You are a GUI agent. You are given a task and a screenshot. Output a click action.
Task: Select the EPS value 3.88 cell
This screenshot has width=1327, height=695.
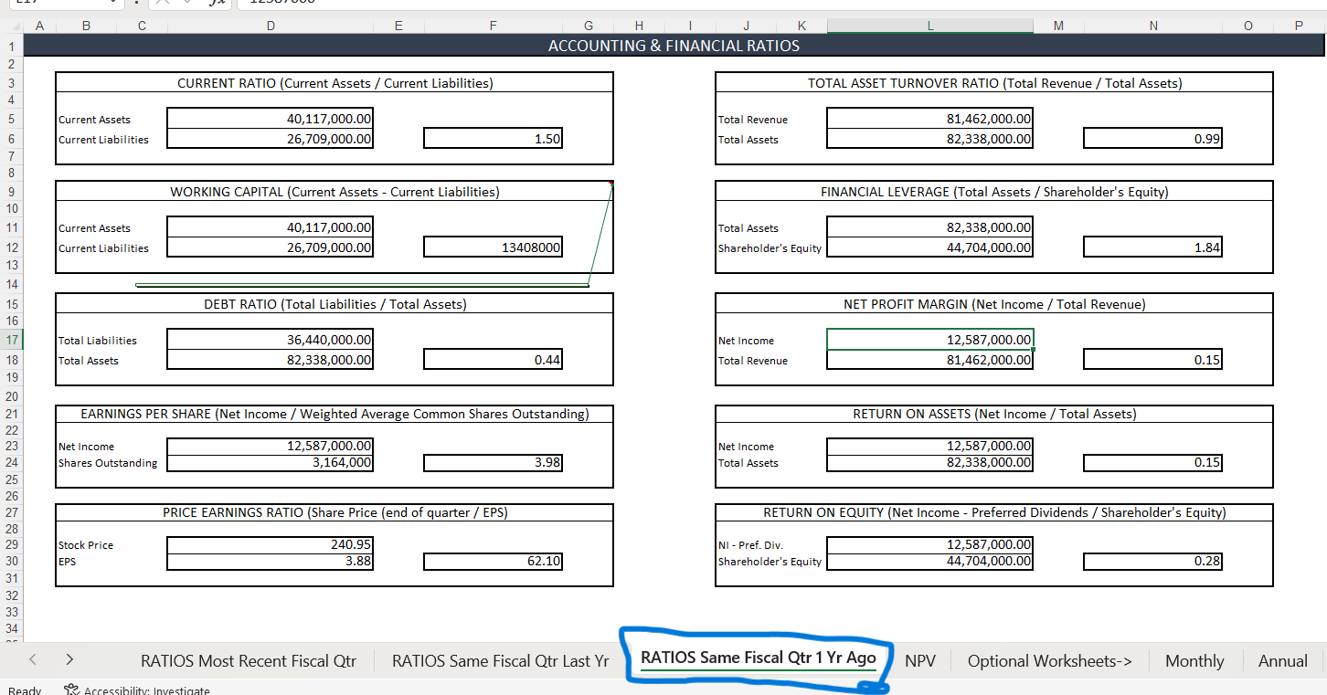pyautogui.click(x=271, y=561)
